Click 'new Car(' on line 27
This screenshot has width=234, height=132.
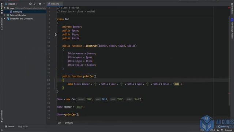pyautogui.click(x=71, y=99)
